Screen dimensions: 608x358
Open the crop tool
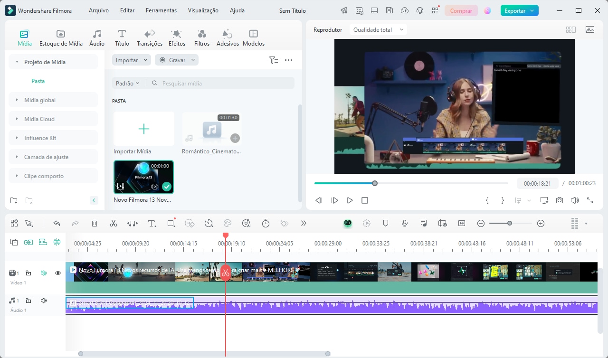coord(171,223)
